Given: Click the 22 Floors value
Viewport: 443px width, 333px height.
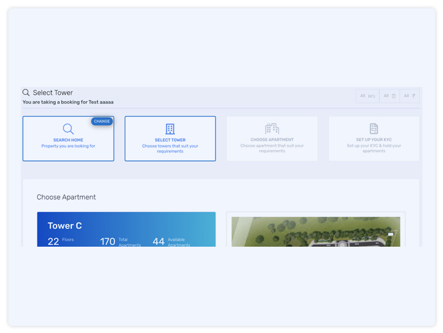Looking at the screenshot, I should pos(53,242).
